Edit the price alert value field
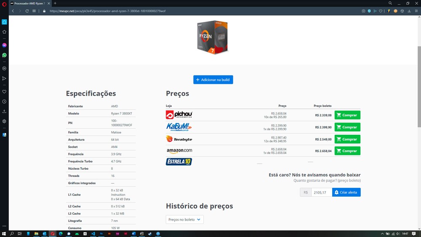This screenshot has height=237, width=421. [322, 192]
